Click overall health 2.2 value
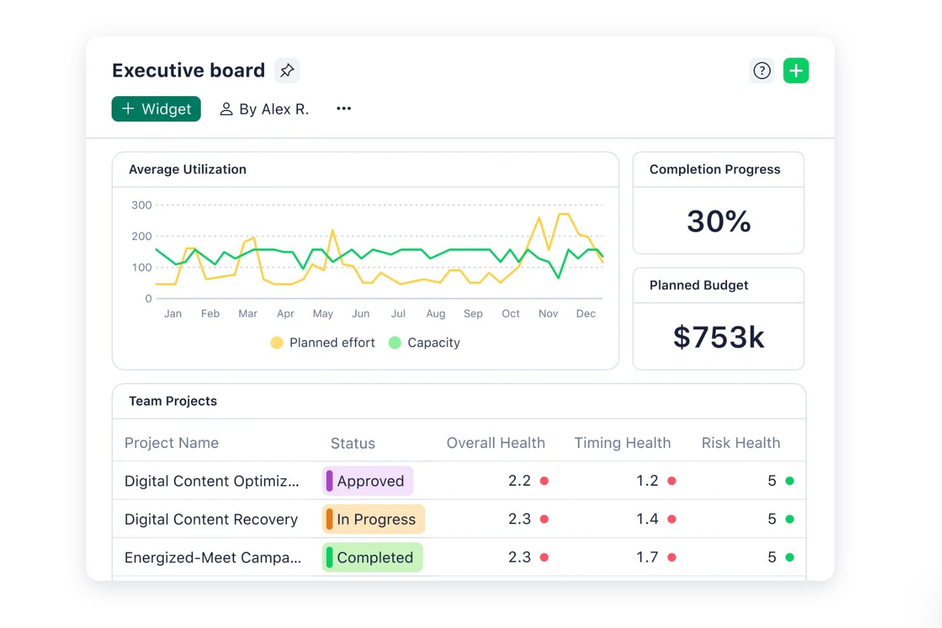 coord(519,480)
